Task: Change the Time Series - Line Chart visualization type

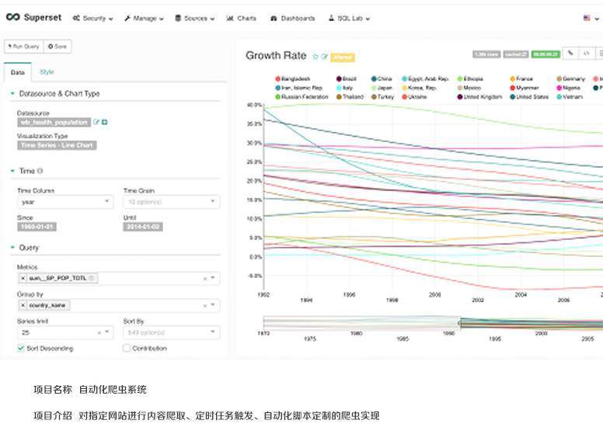Action: click(57, 145)
